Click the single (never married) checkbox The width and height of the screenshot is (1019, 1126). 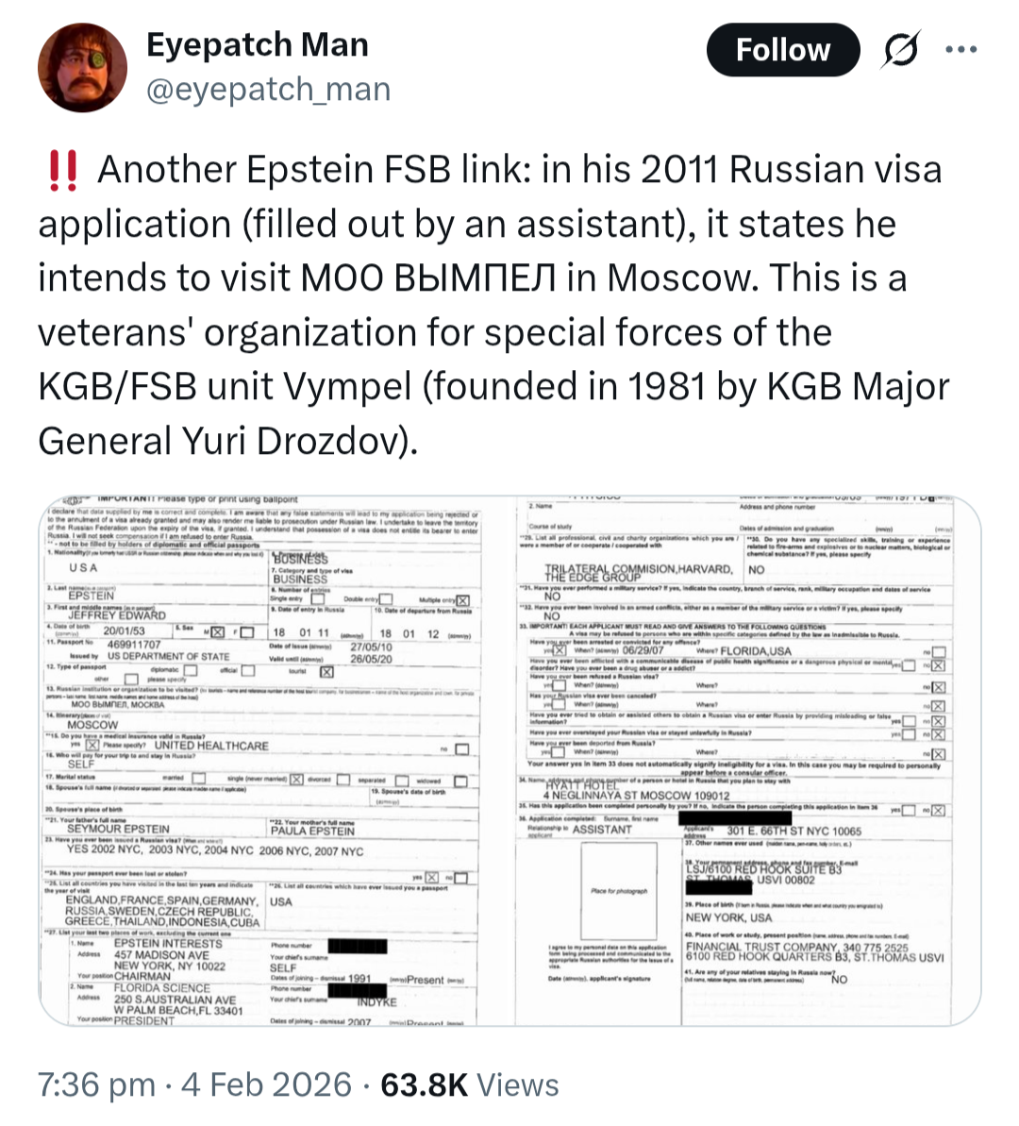pos(296,780)
